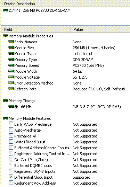Sort by the Field column header
The height and width of the screenshot is (187, 130).
point(36,29)
